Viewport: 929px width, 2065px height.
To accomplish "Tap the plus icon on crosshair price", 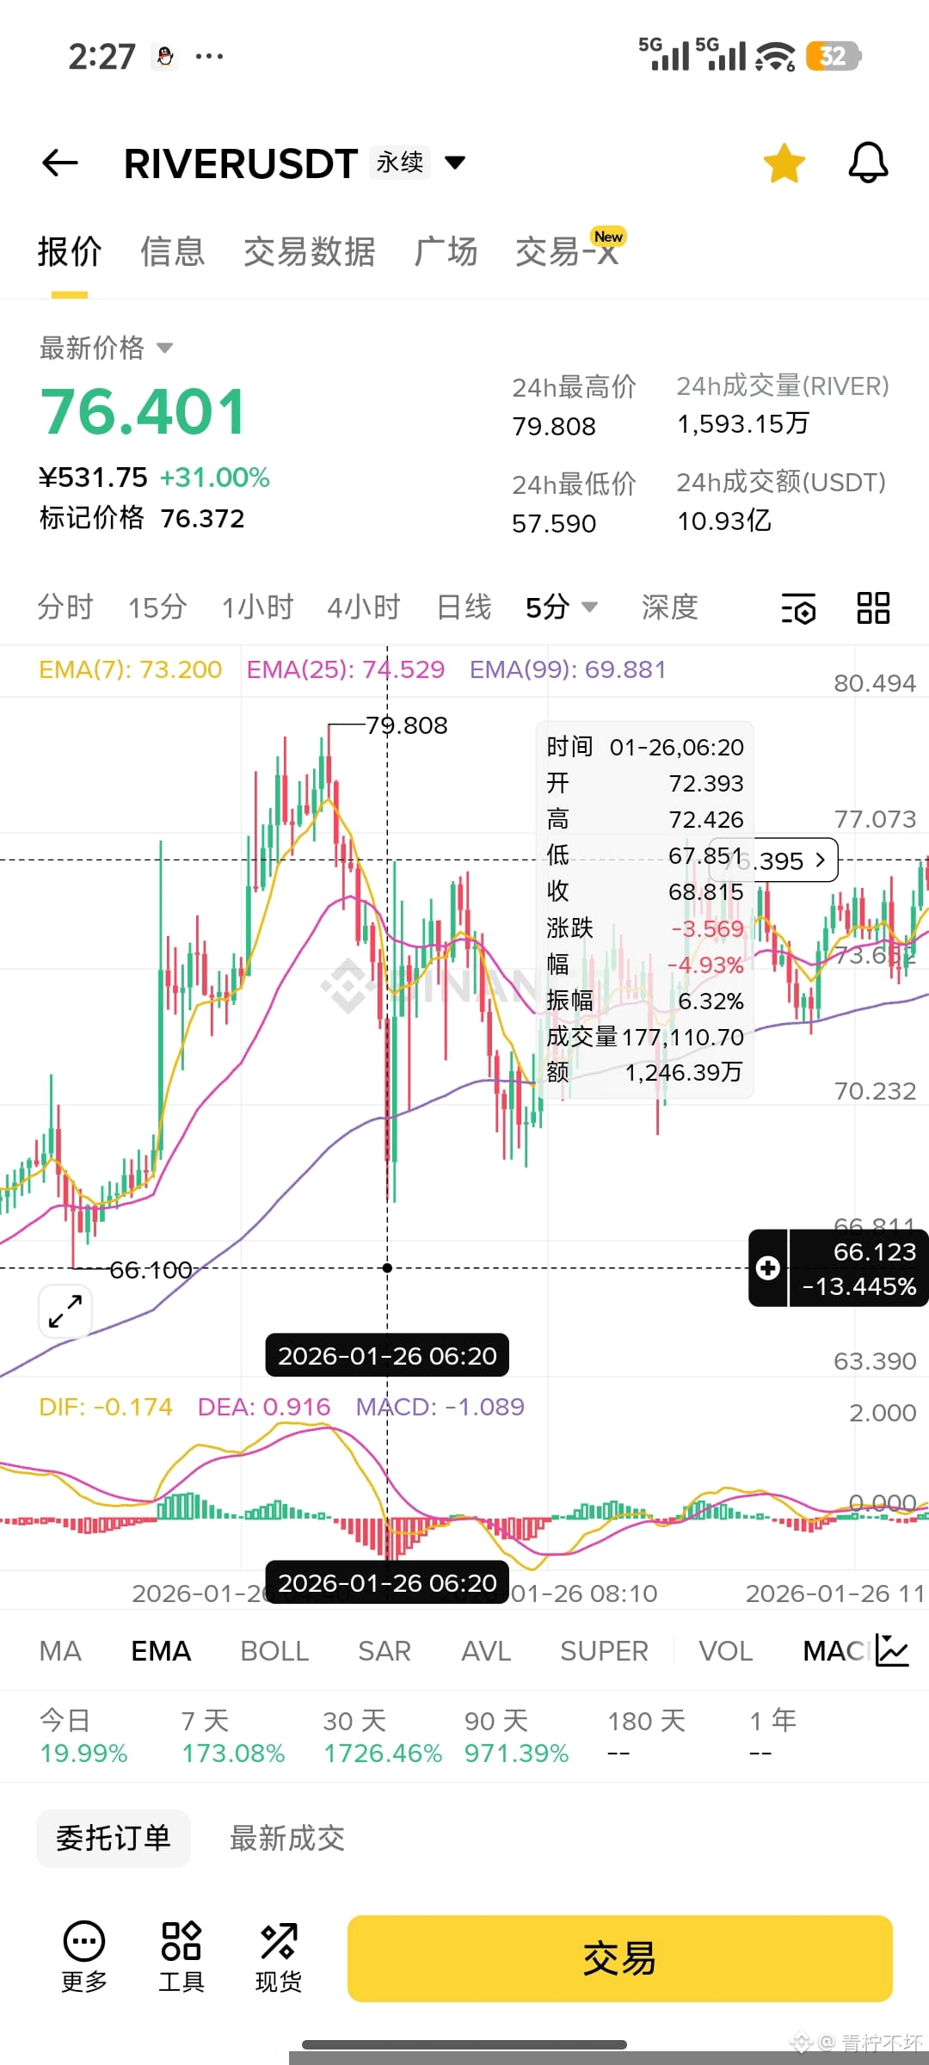I will click(x=768, y=1267).
